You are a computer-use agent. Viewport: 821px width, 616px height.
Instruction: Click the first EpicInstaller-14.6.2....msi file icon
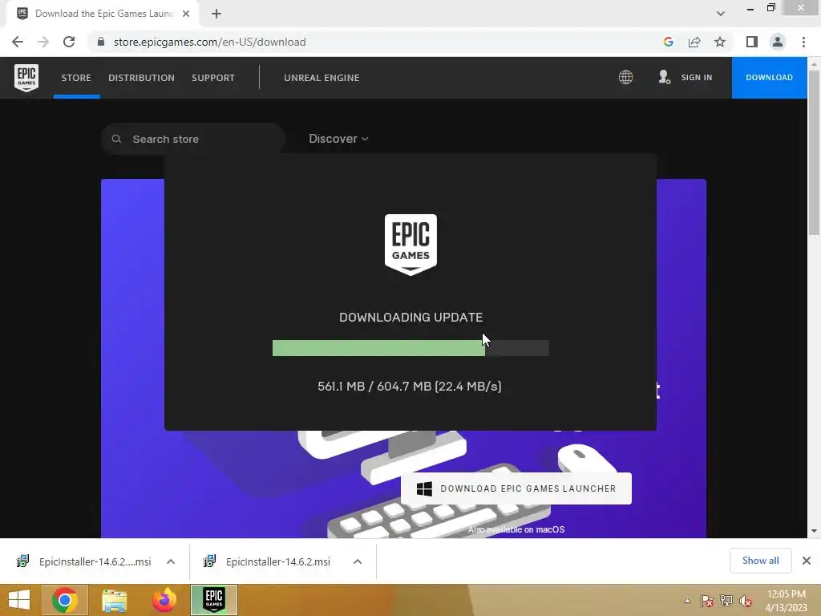pyautogui.click(x=22, y=561)
